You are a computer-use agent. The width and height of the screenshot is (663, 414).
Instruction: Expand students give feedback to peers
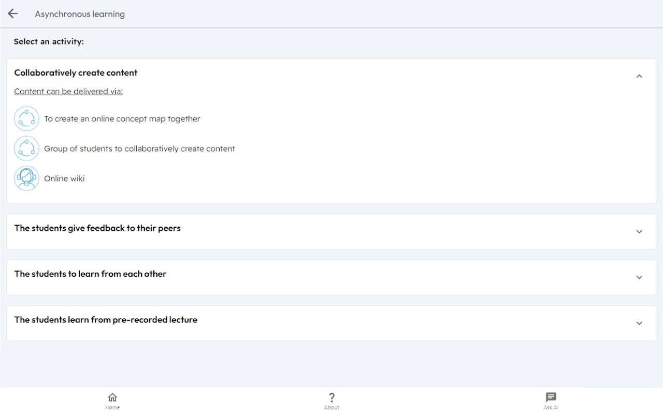click(x=639, y=232)
